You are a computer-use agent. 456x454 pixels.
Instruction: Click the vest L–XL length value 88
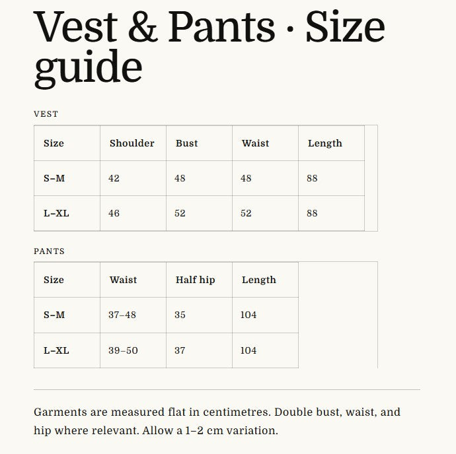point(312,213)
